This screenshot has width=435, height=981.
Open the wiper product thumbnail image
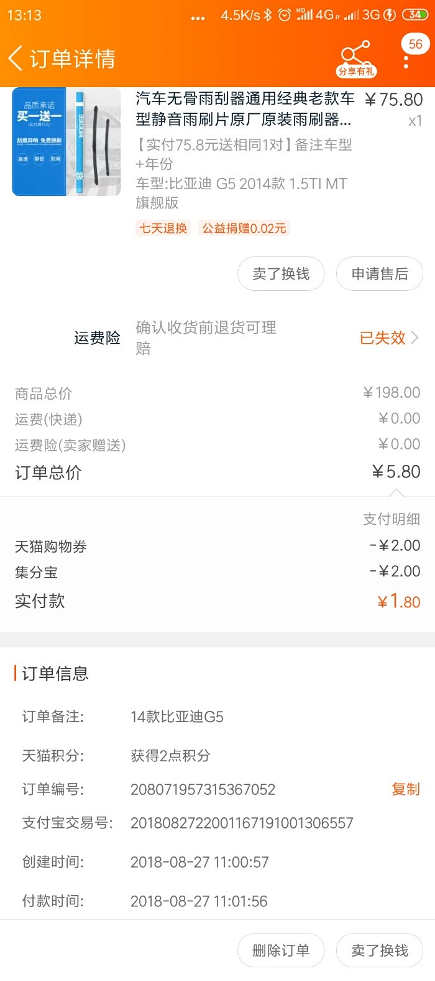click(x=66, y=142)
